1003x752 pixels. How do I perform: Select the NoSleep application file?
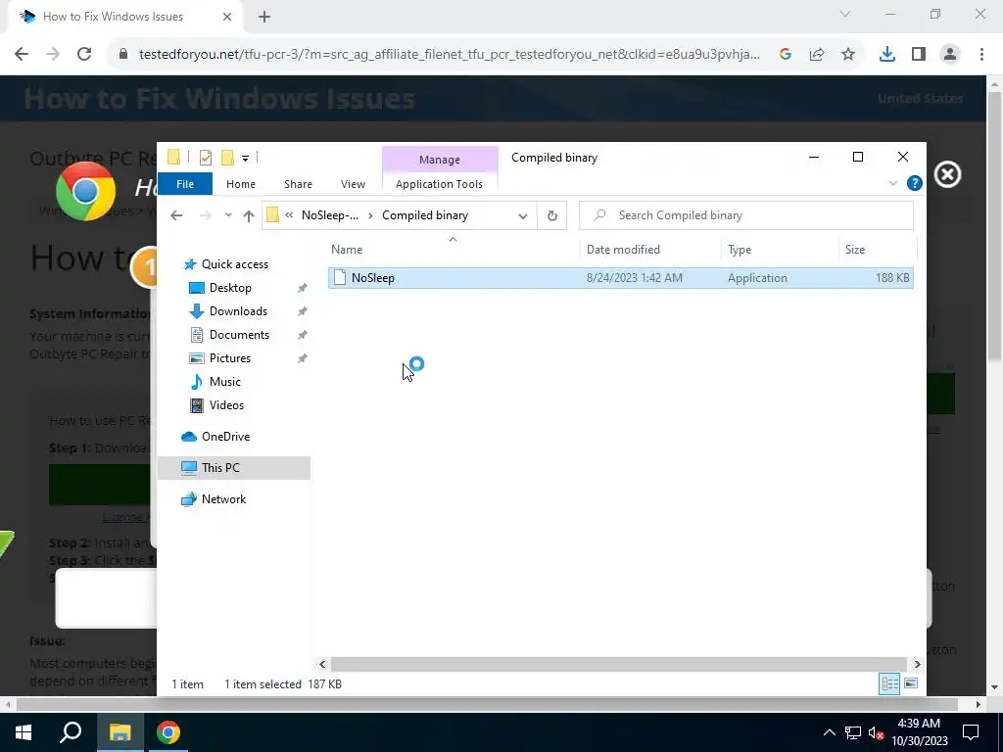[620, 277]
